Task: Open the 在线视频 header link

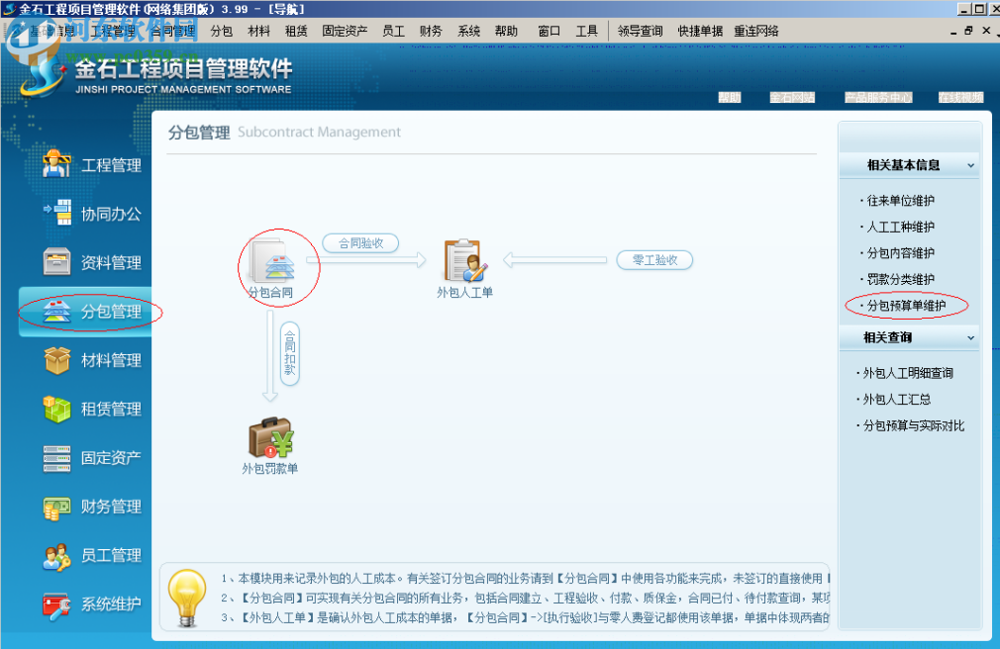Action: (960, 98)
